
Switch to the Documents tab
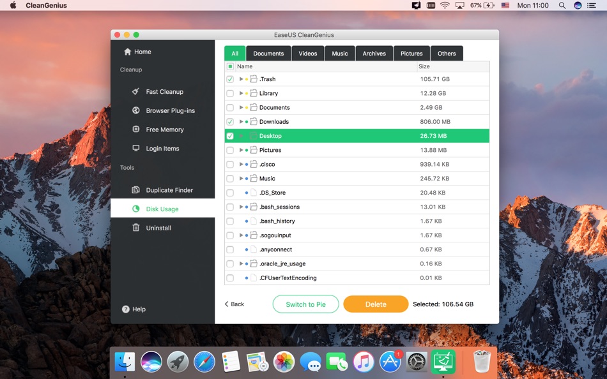click(x=268, y=54)
